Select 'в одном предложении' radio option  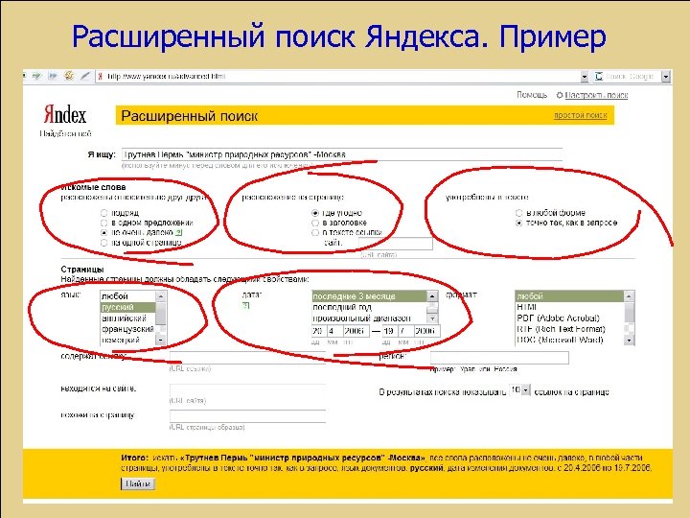point(103,223)
